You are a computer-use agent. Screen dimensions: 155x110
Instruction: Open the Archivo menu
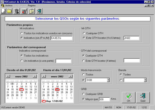[x=9, y=6]
